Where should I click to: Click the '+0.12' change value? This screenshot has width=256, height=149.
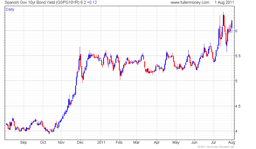(x=92, y=3)
